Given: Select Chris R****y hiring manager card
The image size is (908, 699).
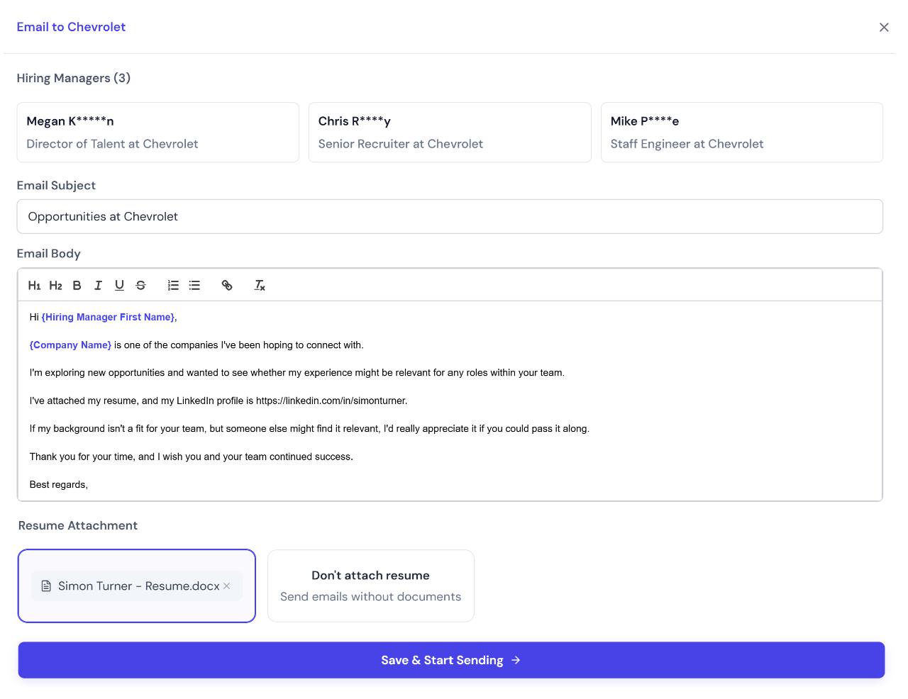Looking at the screenshot, I should 450,133.
